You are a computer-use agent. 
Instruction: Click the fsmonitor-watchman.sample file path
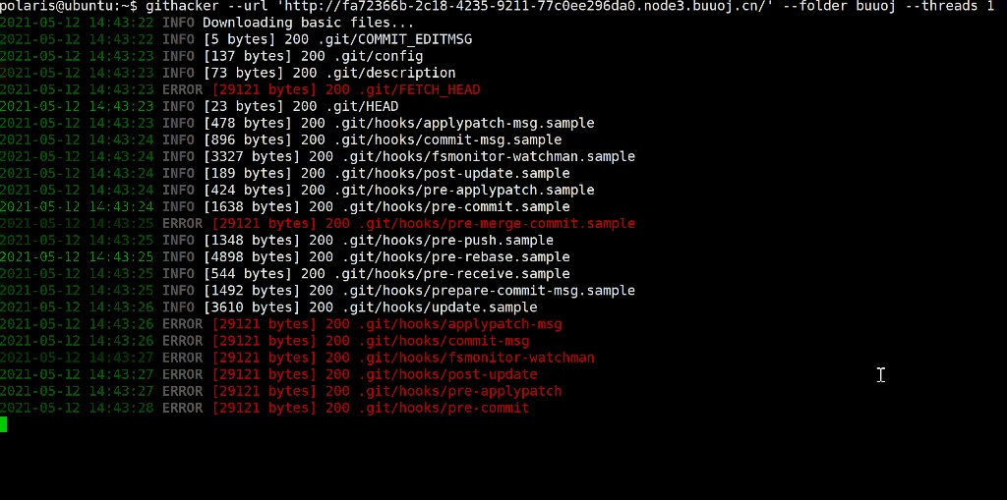tap(488, 156)
